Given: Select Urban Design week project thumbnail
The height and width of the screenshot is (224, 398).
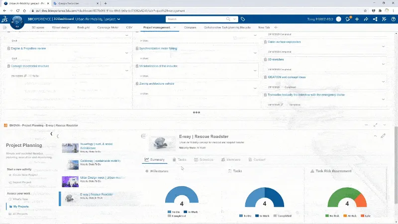Looking at the screenshot, I should (70, 181).
